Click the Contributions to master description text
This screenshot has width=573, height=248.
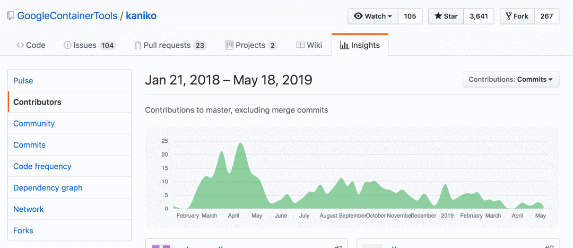pos(237,110)
